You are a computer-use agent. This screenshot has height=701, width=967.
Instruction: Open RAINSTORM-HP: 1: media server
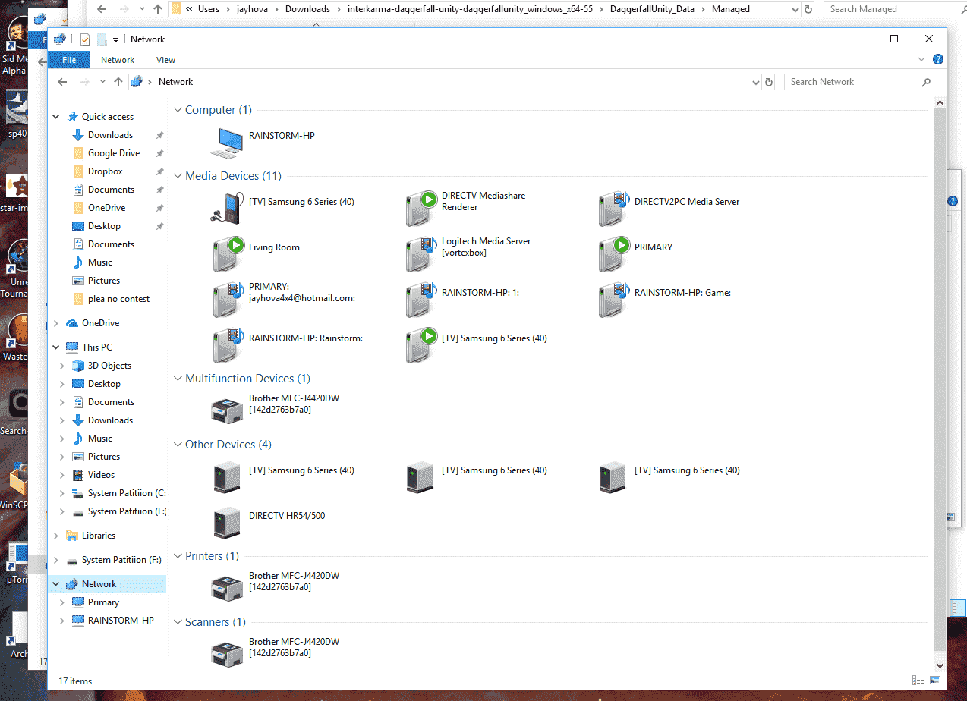422,299
